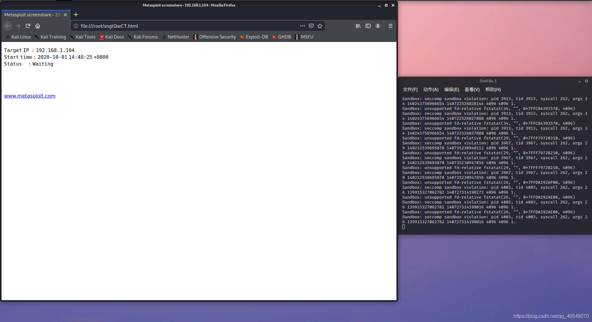Open the 文件(F) menu in terminal
Screen dimensions: 592x322
(410, 90)
